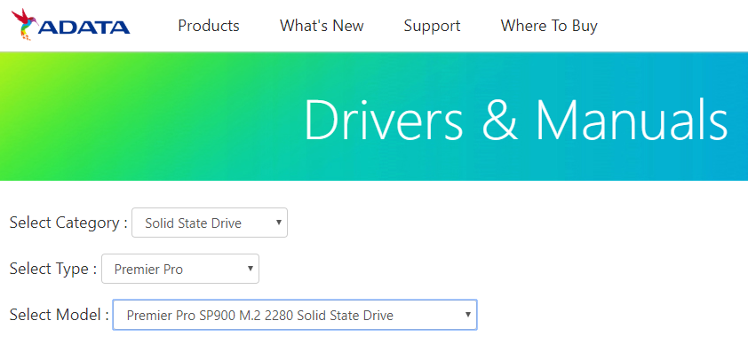
Task: Open the What's New menu
Action: pos(322,25)
